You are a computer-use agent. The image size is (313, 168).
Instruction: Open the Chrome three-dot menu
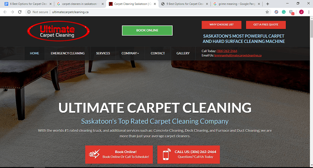308,12
